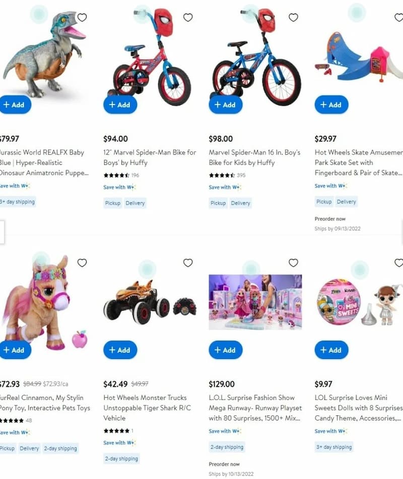Add Hot Wheels Skate Set to cart

[331, 105]
